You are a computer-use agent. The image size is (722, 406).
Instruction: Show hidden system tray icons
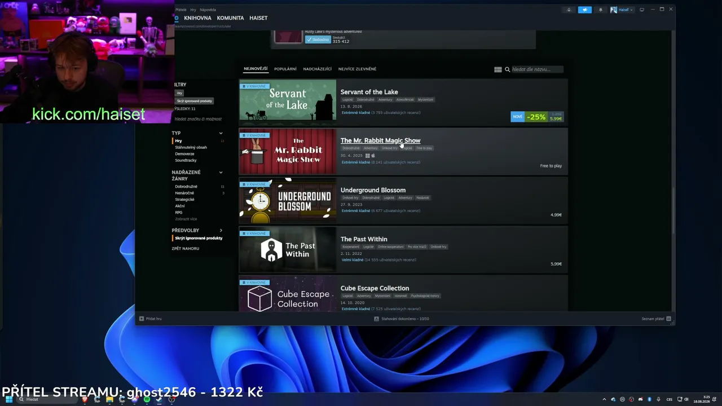(604, 399)
